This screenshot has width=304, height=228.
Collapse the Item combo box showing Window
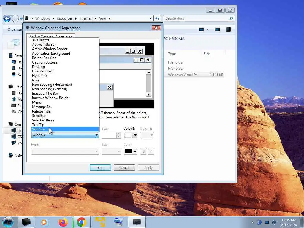[65, 135]
